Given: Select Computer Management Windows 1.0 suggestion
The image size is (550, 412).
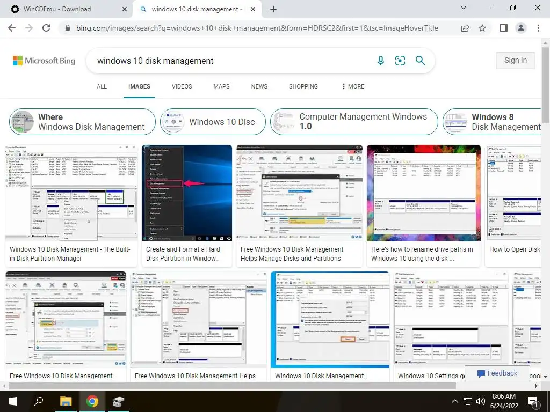Looking at the screenshot, I should pos(354,122).
